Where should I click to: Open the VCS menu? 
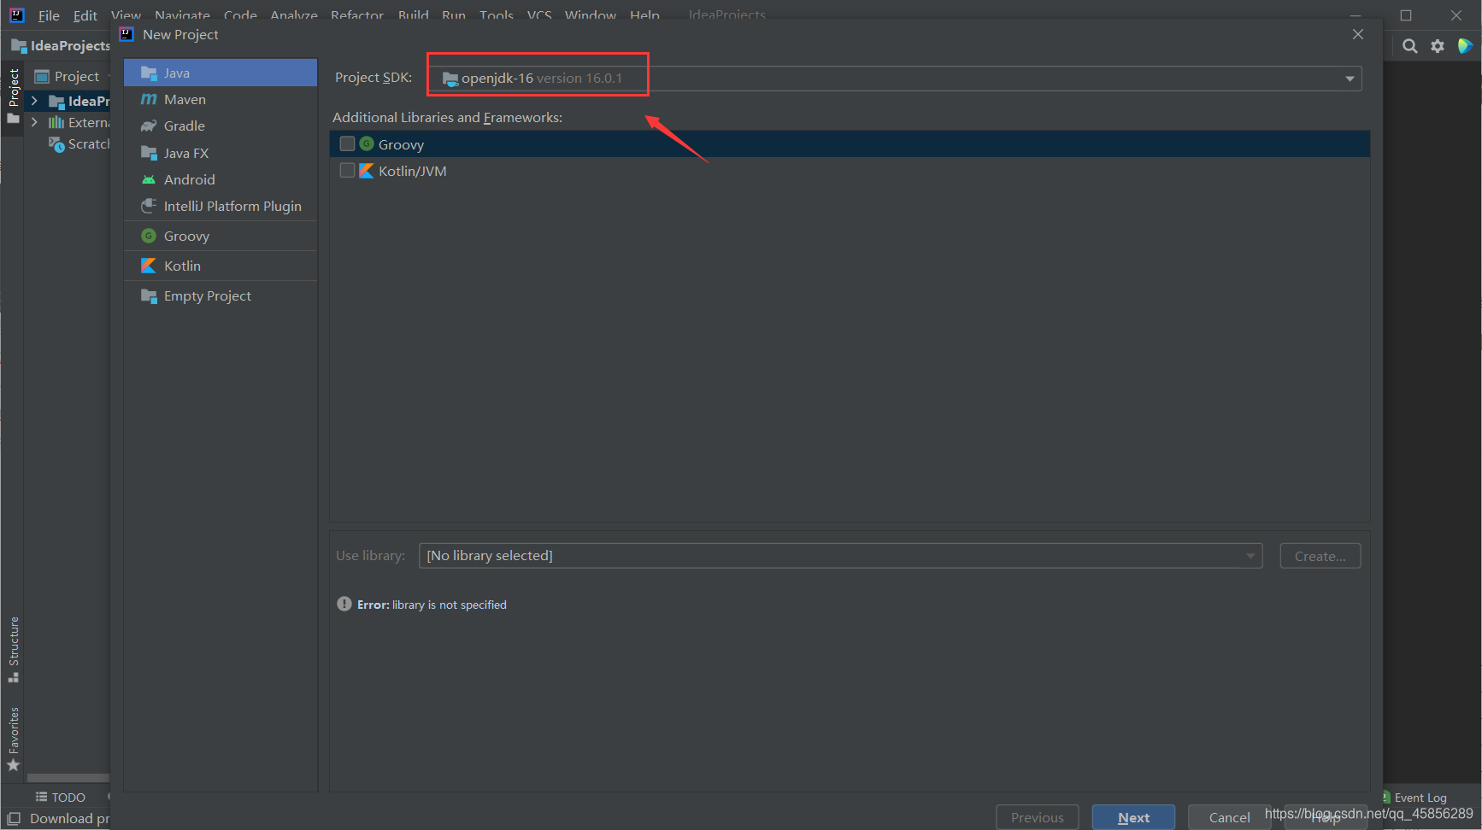[x=539, y=15]
